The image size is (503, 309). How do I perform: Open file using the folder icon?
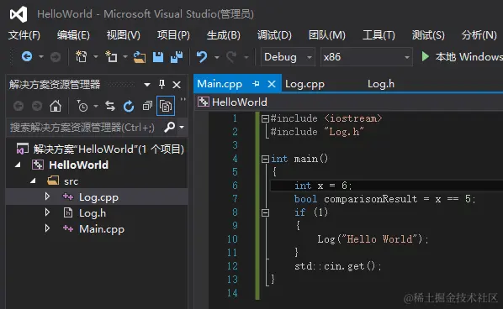(140, 57)
